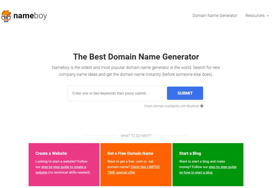272x188 pixels.
Task: Select the main heading The Best Domain Name Generator
Action: [x=136, y=57]
